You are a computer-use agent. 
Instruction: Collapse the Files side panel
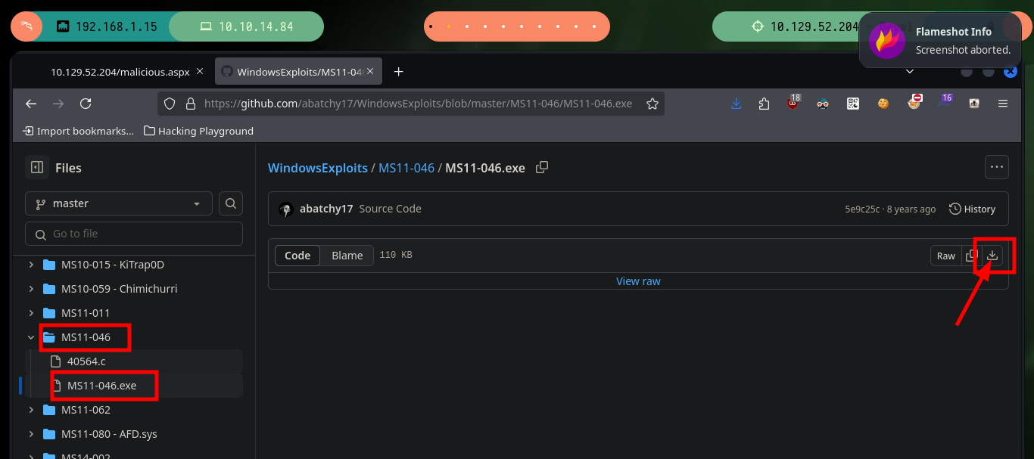[36, 167]
